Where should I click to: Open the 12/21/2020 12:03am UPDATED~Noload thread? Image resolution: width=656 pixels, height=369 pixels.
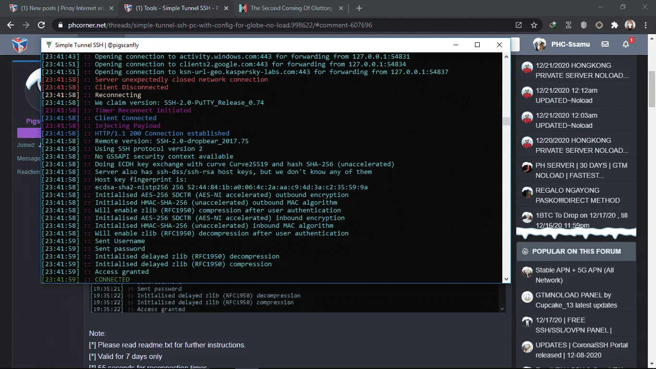click(567, 121)
